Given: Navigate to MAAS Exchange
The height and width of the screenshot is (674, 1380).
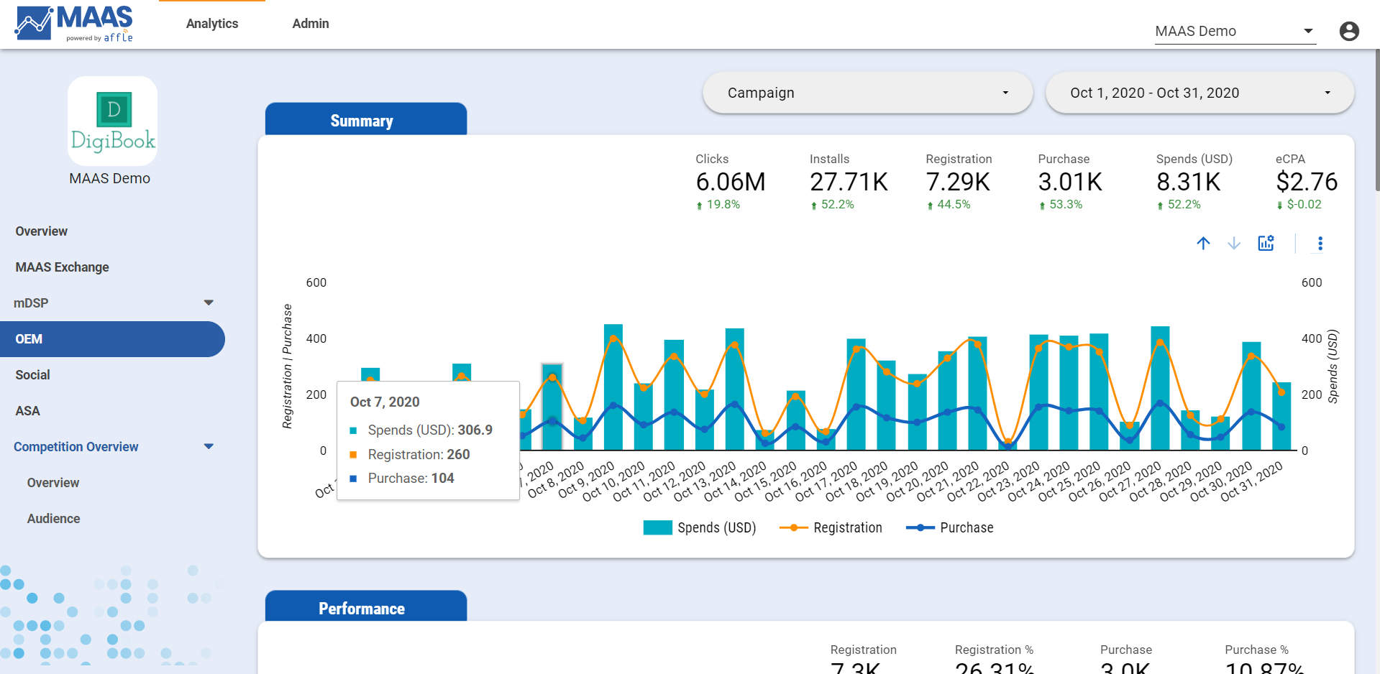Looking at the screenshot, I should click(x=62, y=267).
